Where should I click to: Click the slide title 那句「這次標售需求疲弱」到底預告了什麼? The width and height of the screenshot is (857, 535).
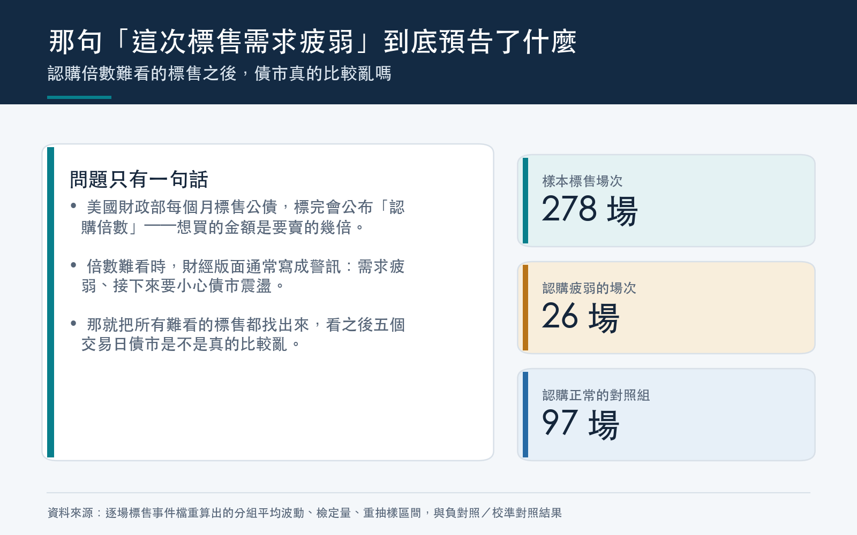tap(312, 42)
